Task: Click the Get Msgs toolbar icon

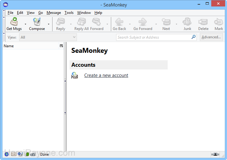Action: 14,22
